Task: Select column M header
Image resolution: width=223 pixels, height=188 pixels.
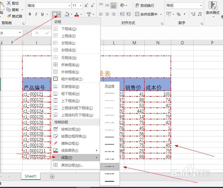Action: pyautogui.click(x=134, y=43)
